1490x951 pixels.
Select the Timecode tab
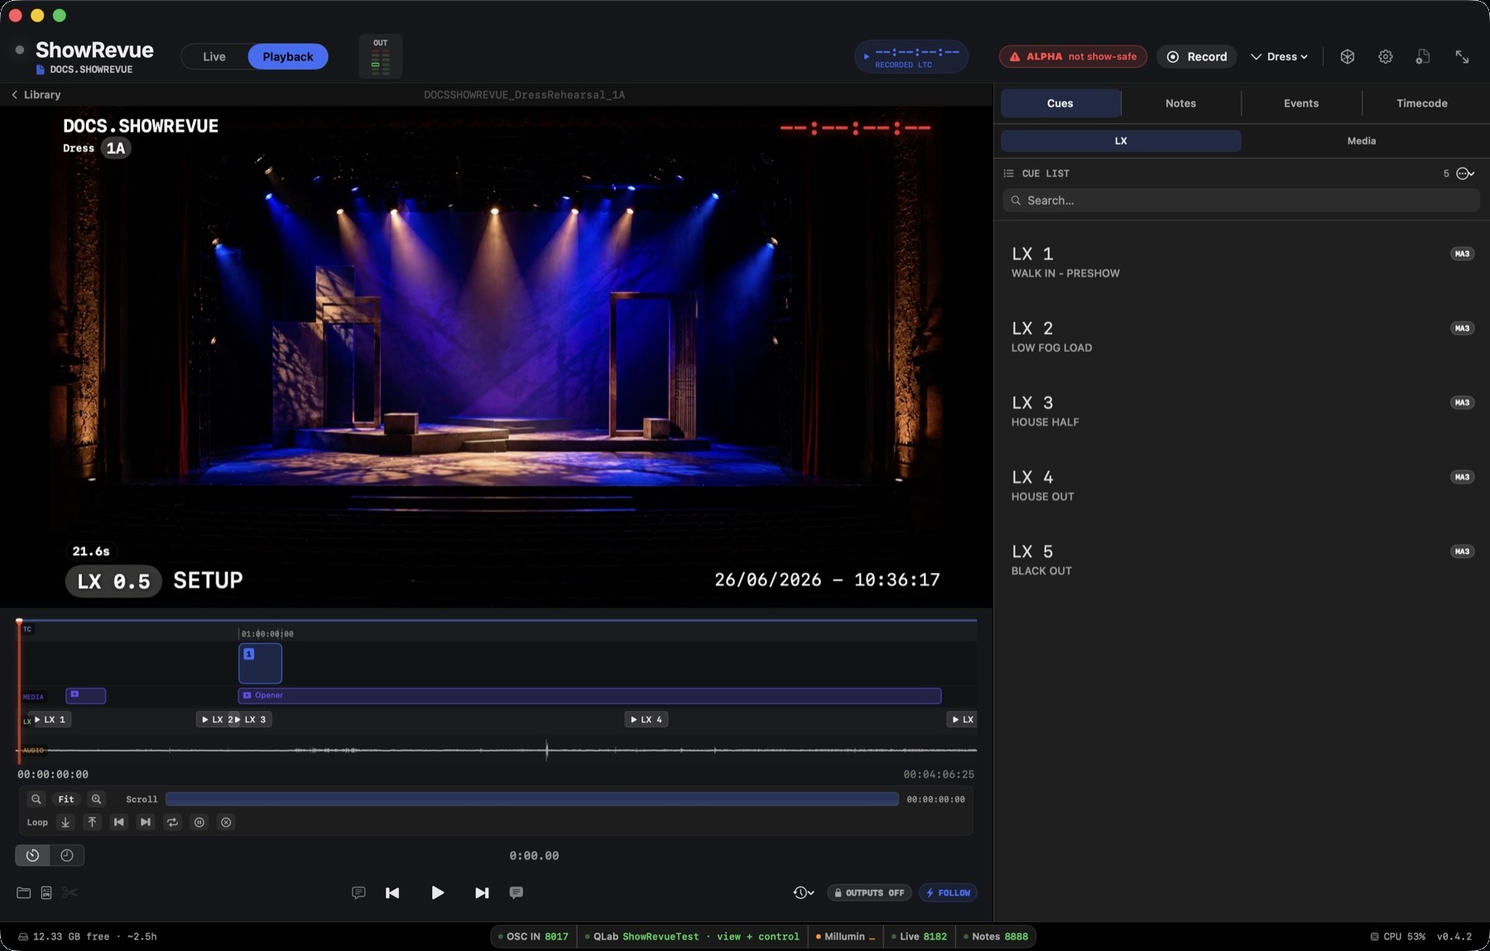(x=1422, y=103)
